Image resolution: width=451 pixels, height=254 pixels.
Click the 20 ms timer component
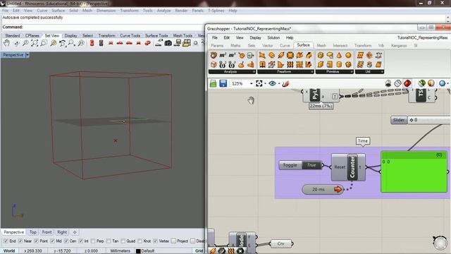click(323, 190)
